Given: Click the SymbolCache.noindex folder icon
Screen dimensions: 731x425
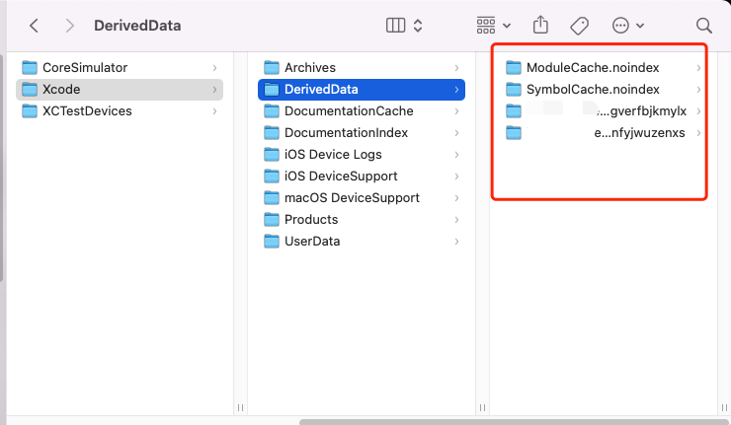Looking at the screenshot, I should click(x=514, y=89).
